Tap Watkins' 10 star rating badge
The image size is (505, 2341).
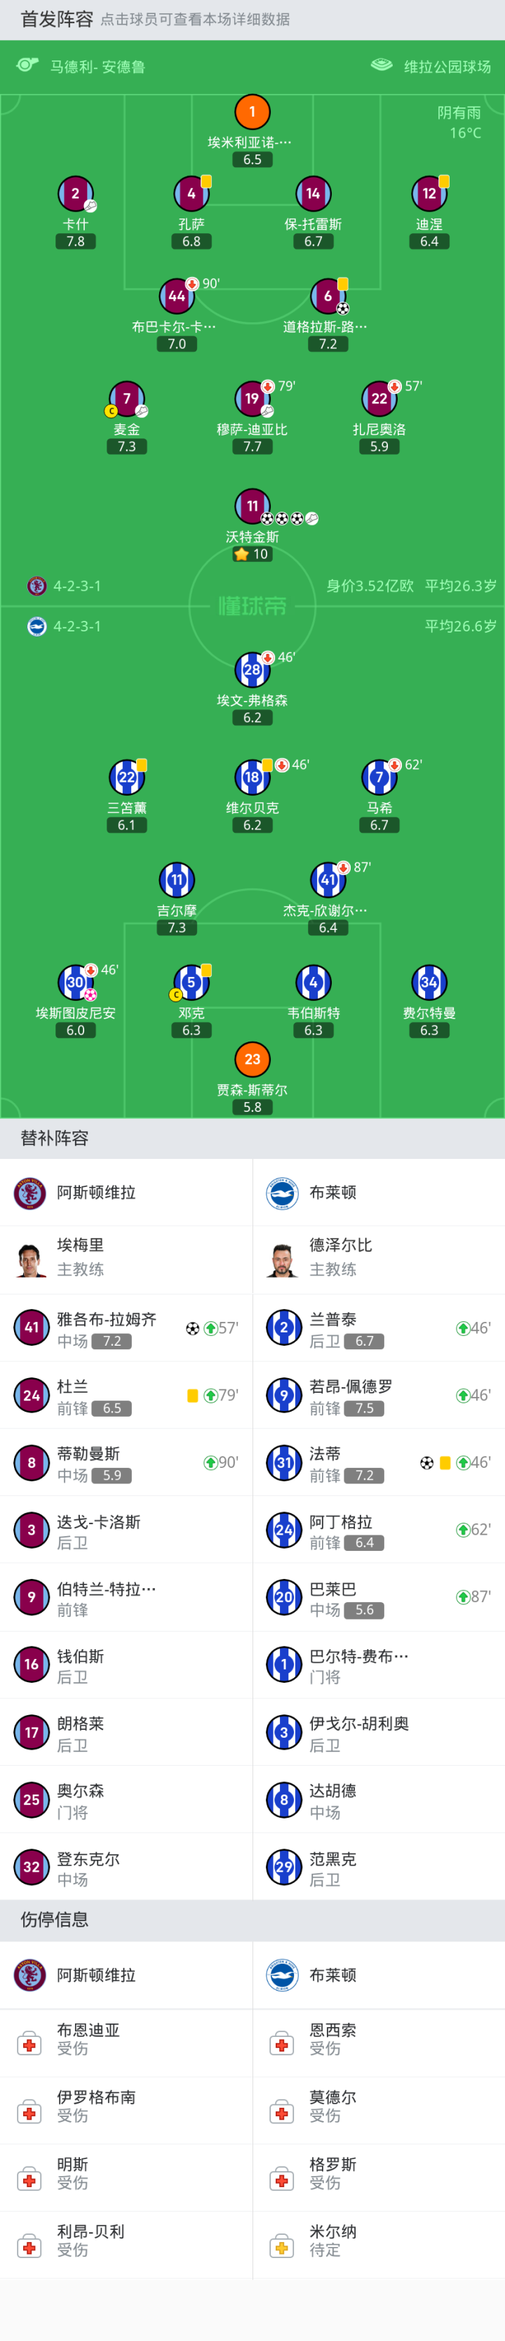252,553
